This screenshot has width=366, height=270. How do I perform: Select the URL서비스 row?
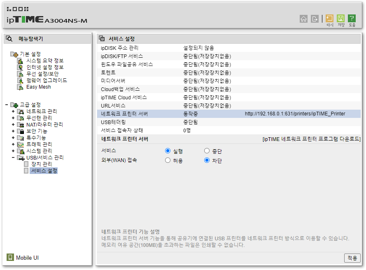pos(229,106)
